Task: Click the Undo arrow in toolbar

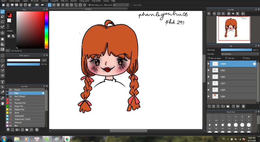Action: click(37, 5)
